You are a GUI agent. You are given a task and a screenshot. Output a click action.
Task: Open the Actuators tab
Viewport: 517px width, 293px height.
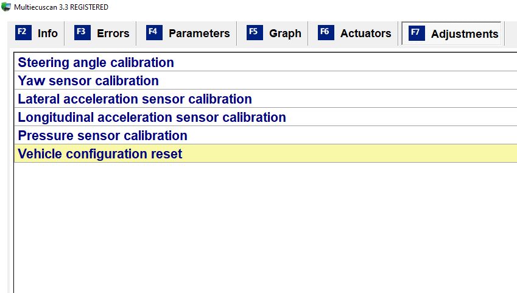click(365, 34)
